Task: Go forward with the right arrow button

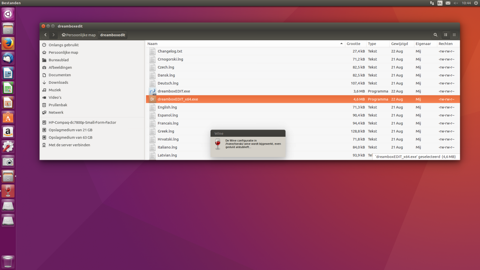Action: click(53, 35)
